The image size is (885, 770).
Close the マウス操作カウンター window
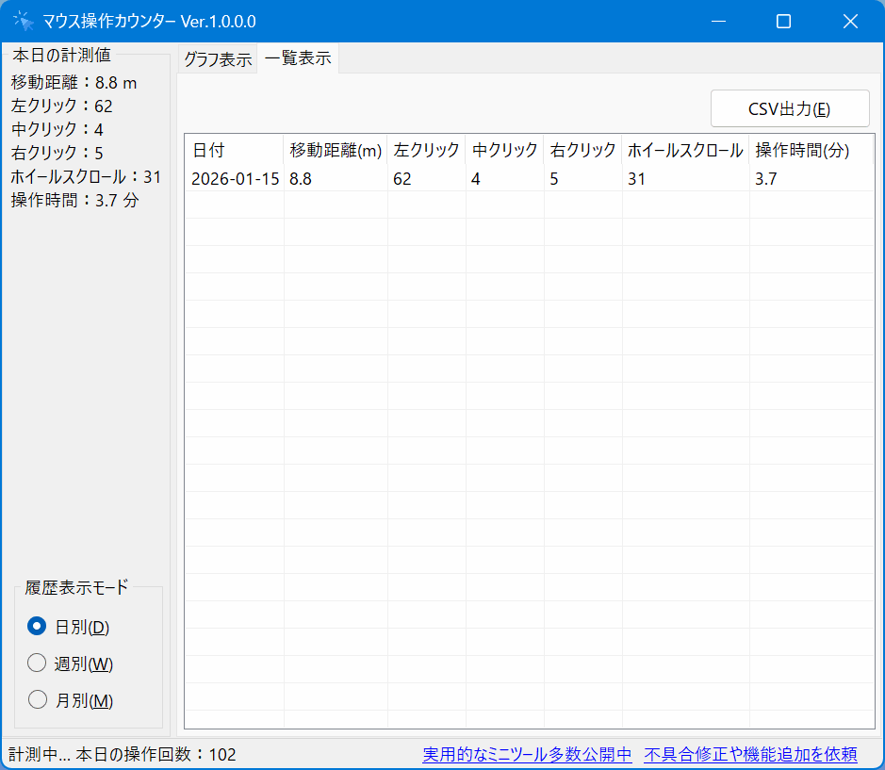(x=850, y=22)
